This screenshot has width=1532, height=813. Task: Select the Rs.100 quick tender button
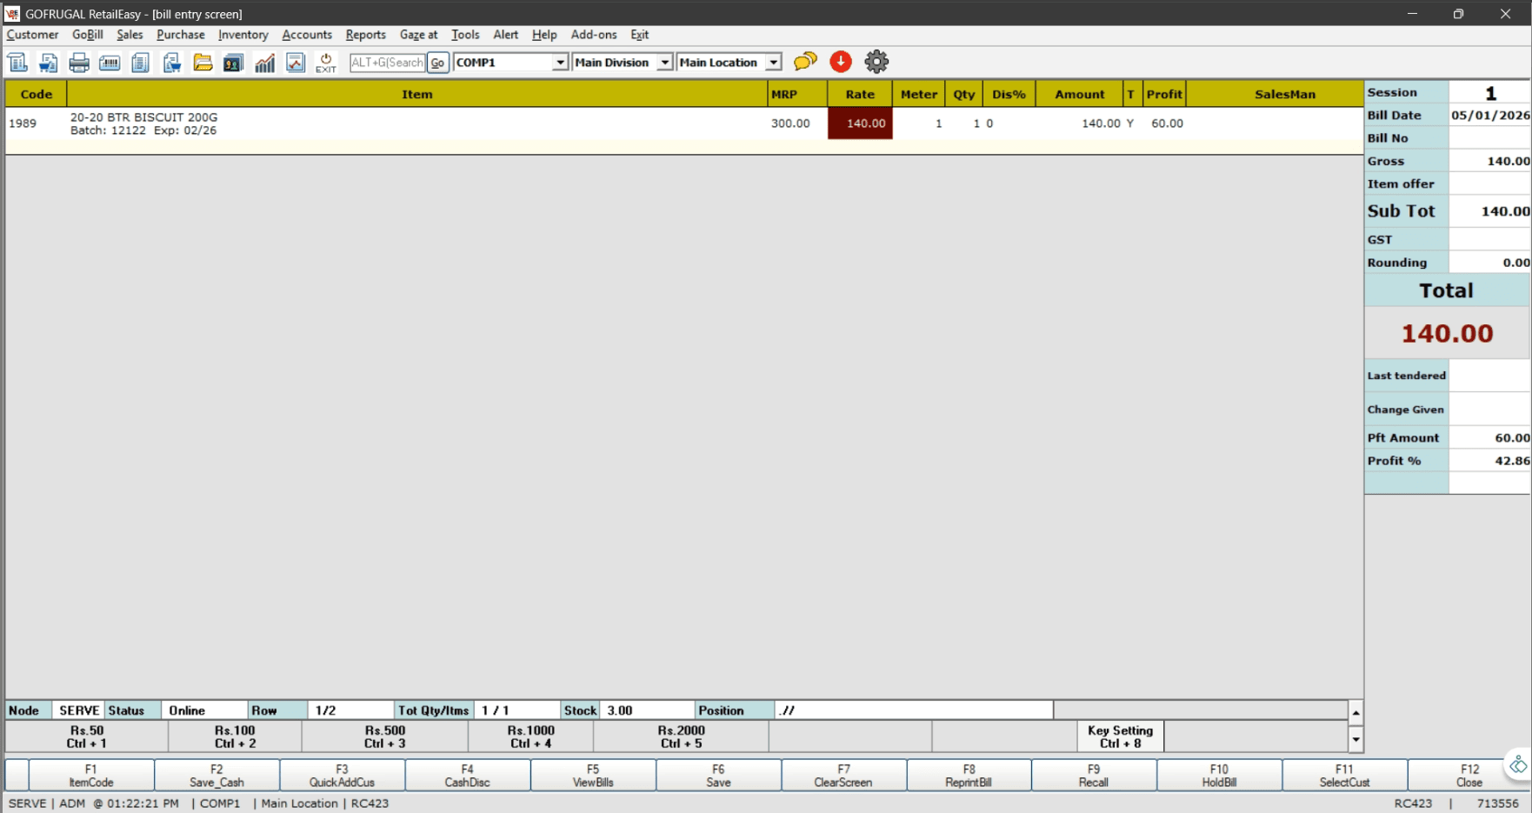point(236,736)
